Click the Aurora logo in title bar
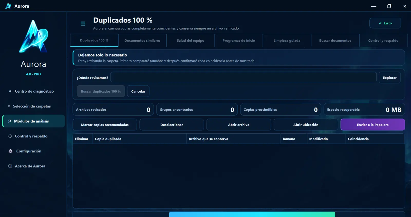This screenshot has height=217, width=411. [8, 6]
